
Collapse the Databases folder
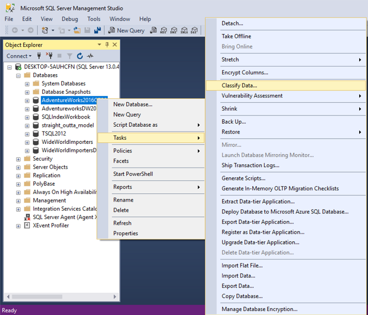click(18, 76)
